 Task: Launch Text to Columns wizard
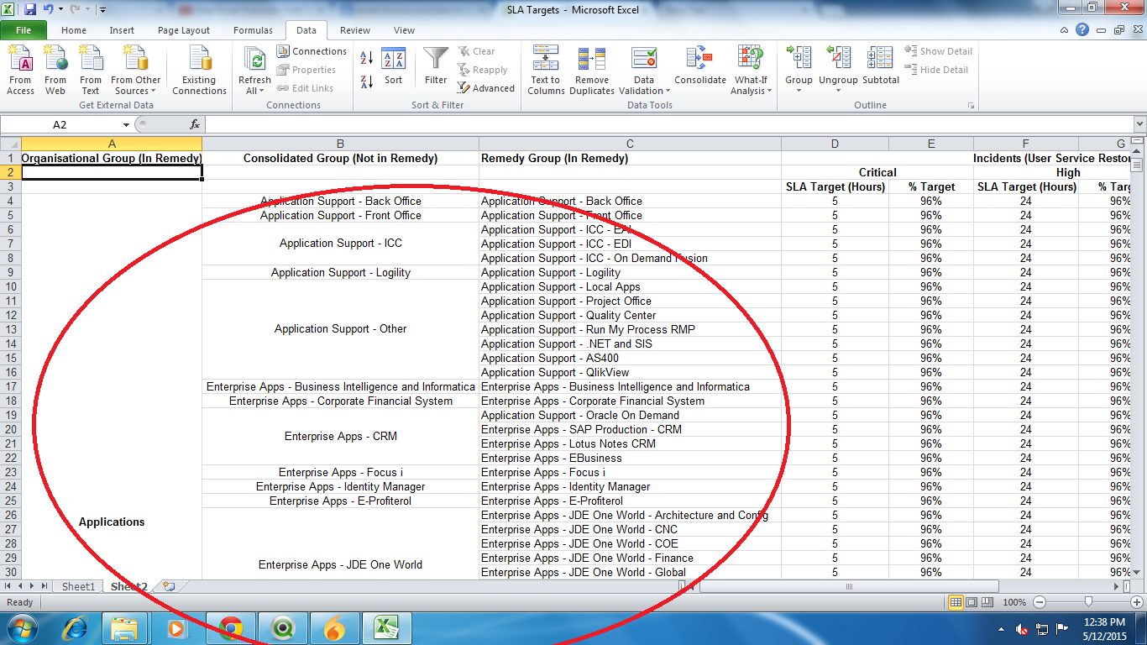(x=546, y=71)
